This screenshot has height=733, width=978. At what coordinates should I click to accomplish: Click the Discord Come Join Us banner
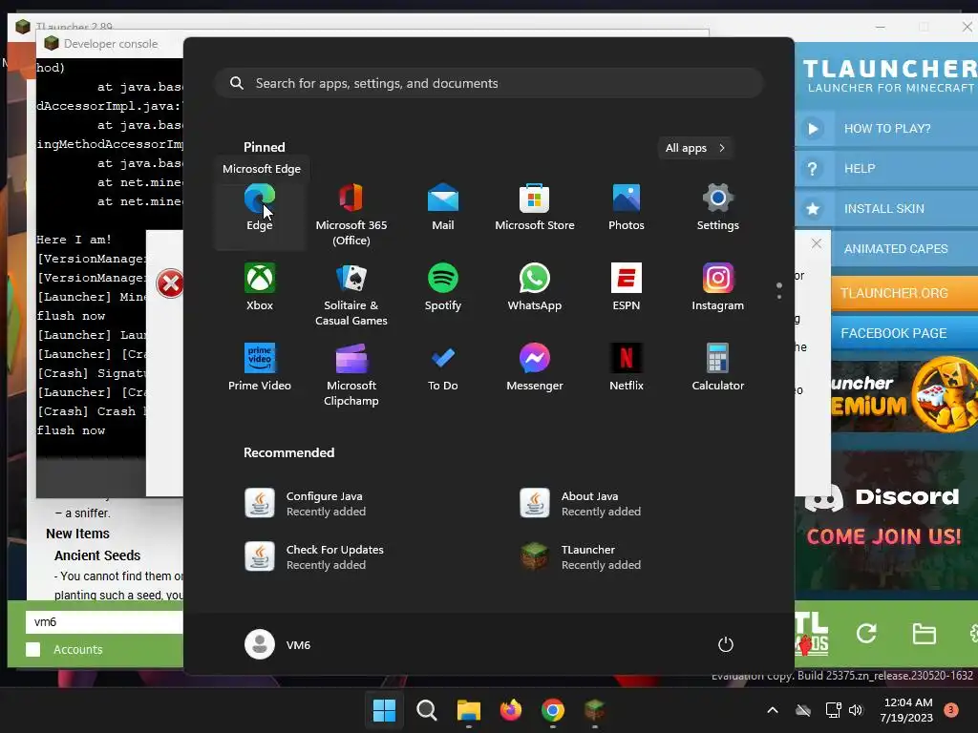(x=886, y=520)
